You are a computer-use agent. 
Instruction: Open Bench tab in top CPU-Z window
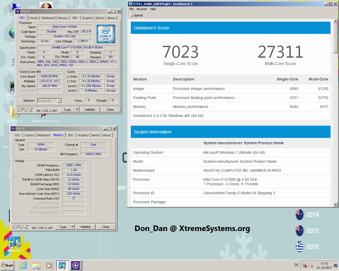(x=100, y=18)
